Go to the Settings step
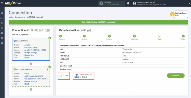The width and height of the screenshot is (191, 98). click(x=134, y=36)
